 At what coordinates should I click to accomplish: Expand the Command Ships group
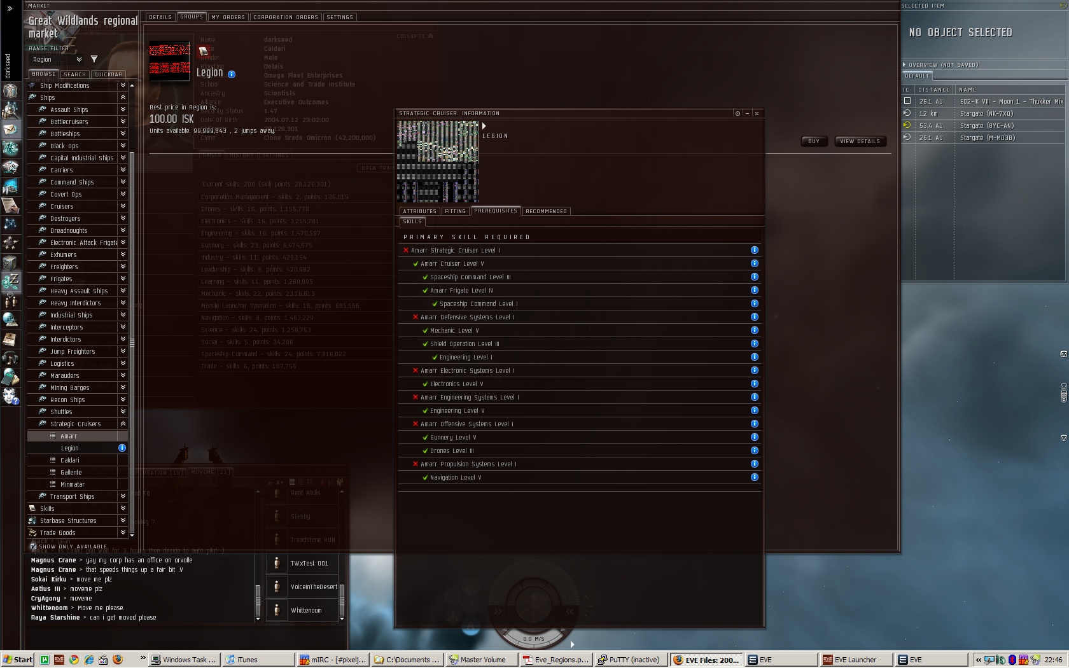123,182
